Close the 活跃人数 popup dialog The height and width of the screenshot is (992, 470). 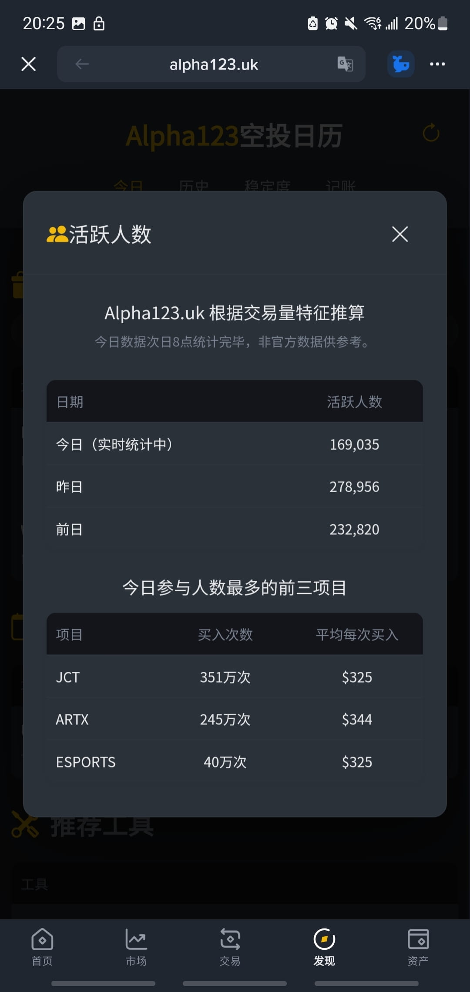pyautogui.click(x=399, y=234)
